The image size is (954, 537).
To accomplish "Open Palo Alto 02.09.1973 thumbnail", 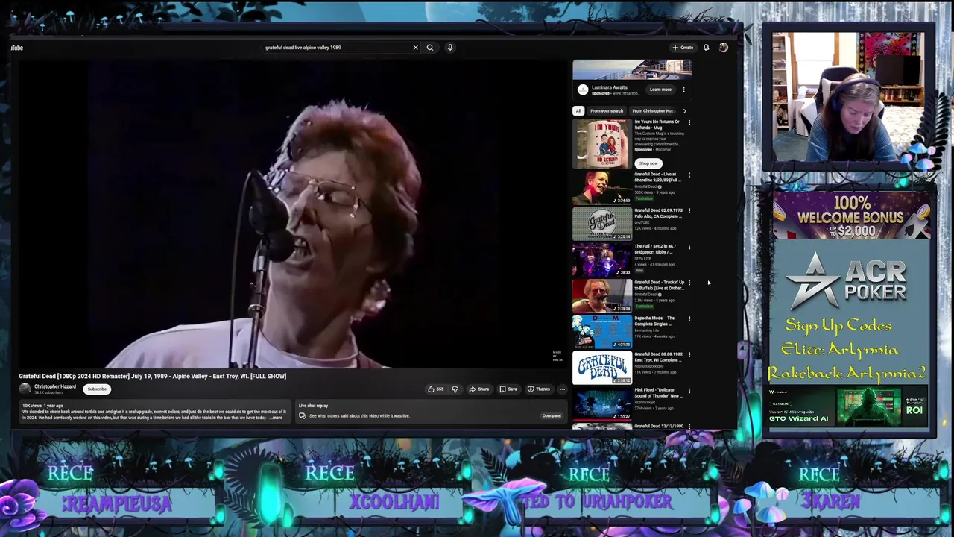I will (602, 224).
